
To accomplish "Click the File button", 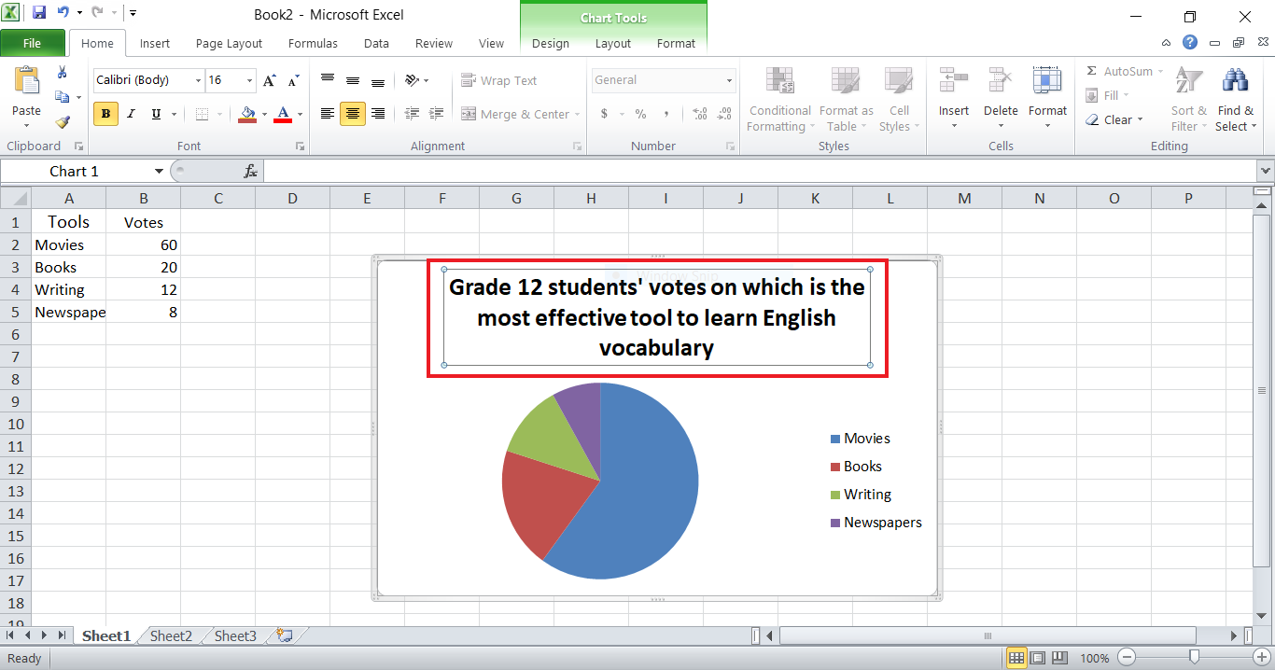I will pyautogui.click(x=33, y=43).
